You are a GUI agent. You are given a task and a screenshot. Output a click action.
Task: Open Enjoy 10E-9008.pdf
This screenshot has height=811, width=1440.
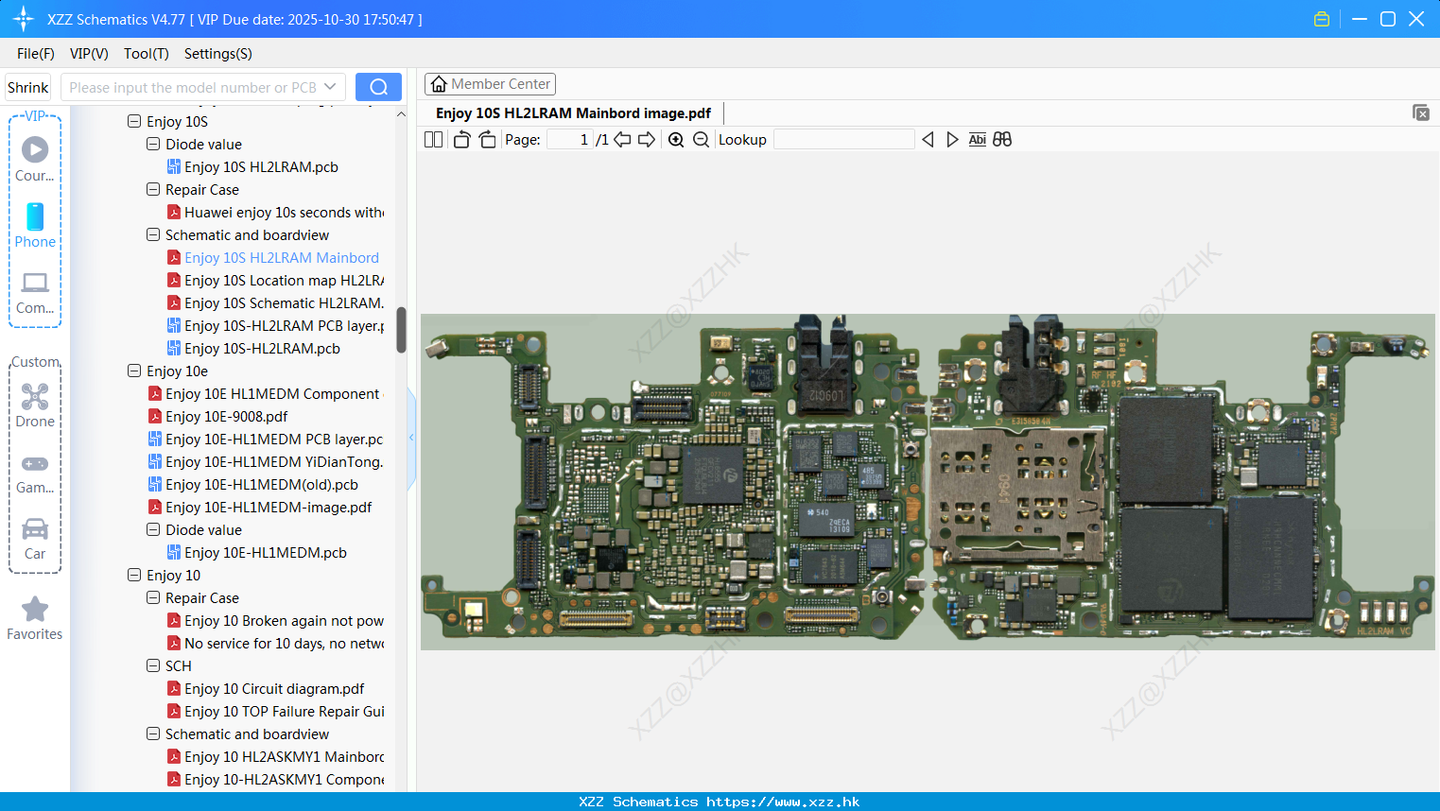(x=217, y=416)
